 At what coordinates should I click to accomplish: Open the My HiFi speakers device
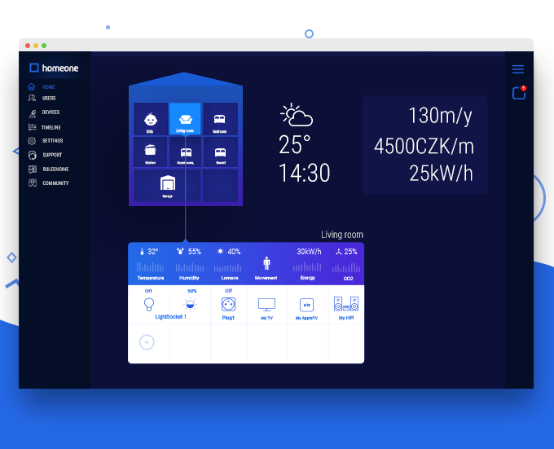(346, 308)
